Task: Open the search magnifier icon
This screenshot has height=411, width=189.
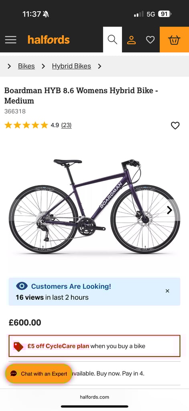Action: tap(112, 40)
